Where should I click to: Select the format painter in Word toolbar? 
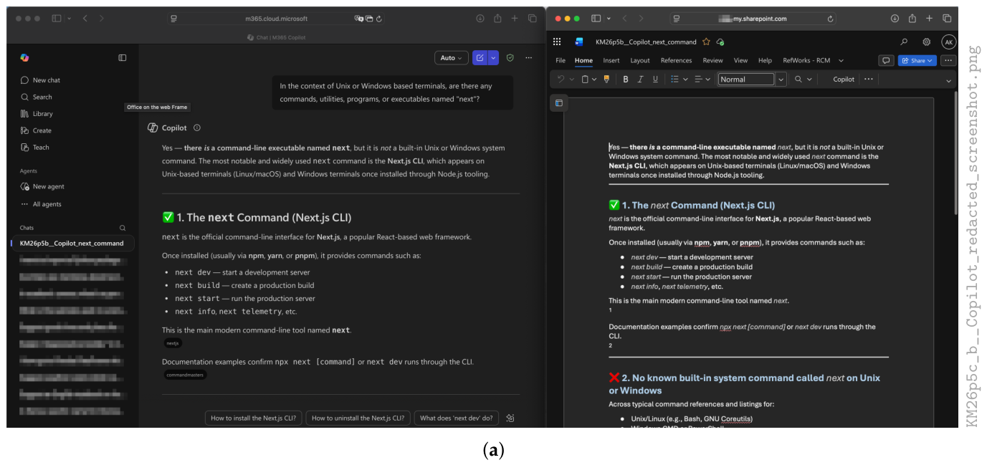coord(606,79)
